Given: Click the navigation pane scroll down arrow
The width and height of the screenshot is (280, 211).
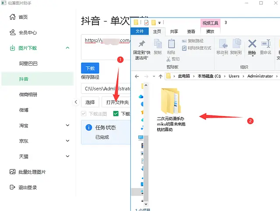Looking at the screenshot, I should [x=146, y=204].
